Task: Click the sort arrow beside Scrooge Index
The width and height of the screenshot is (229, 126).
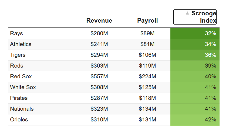Action: pos(187,13)
